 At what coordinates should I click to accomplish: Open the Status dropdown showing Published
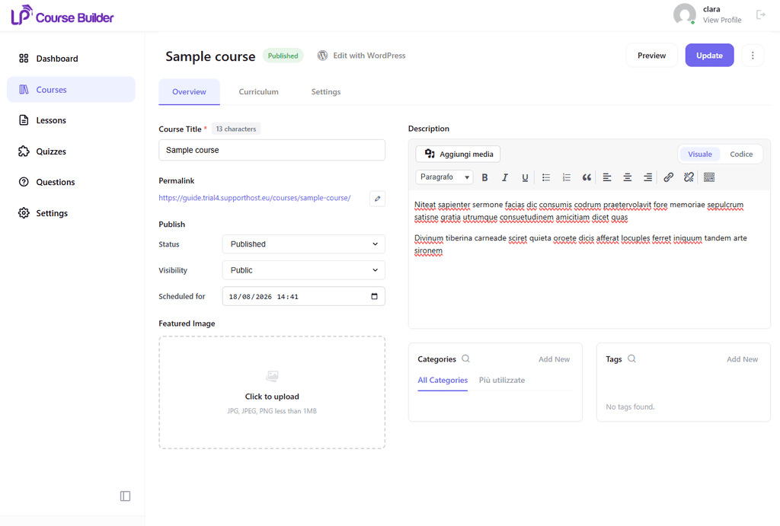point(303,244)
